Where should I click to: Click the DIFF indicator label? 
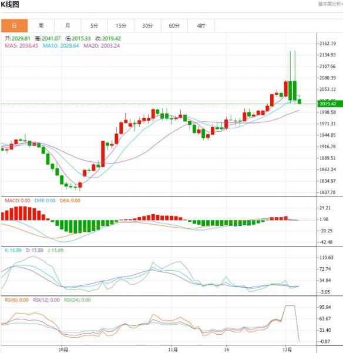(45, 201)
